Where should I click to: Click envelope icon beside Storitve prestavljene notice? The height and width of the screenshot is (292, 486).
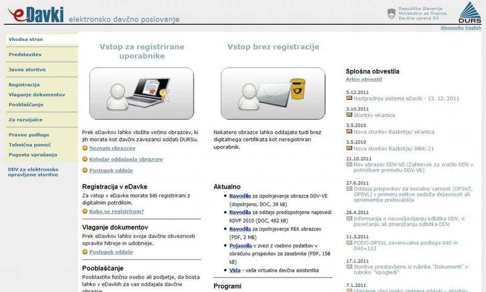(350, 267)
